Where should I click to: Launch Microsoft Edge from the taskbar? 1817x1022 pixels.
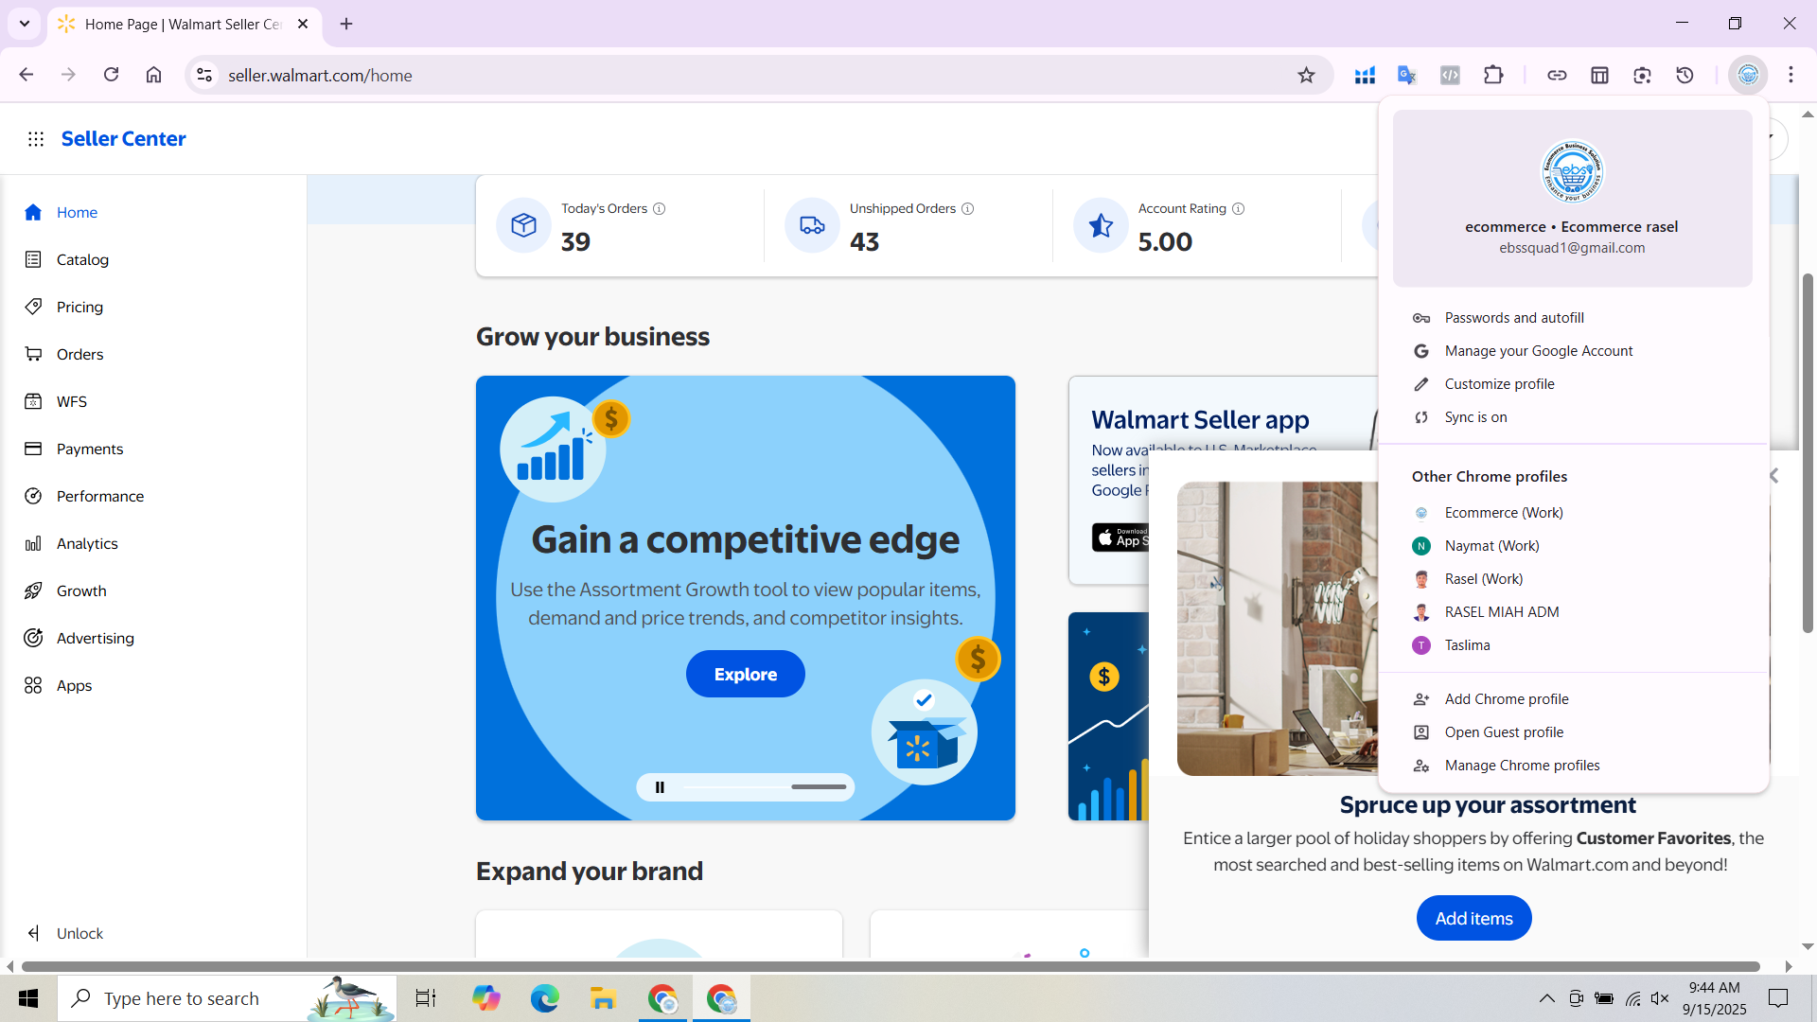pos(544,998)
